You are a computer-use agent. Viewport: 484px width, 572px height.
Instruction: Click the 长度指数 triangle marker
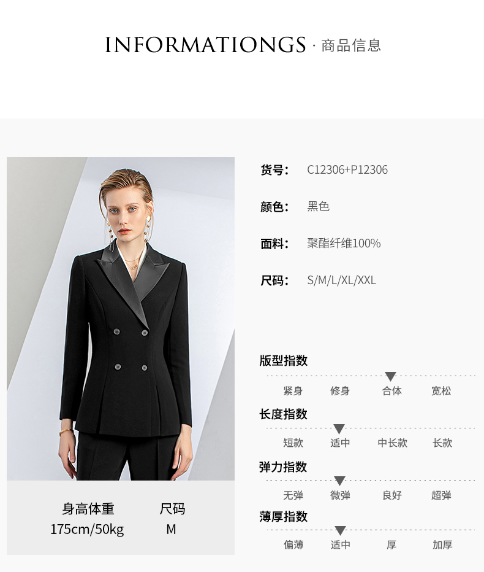339,428
